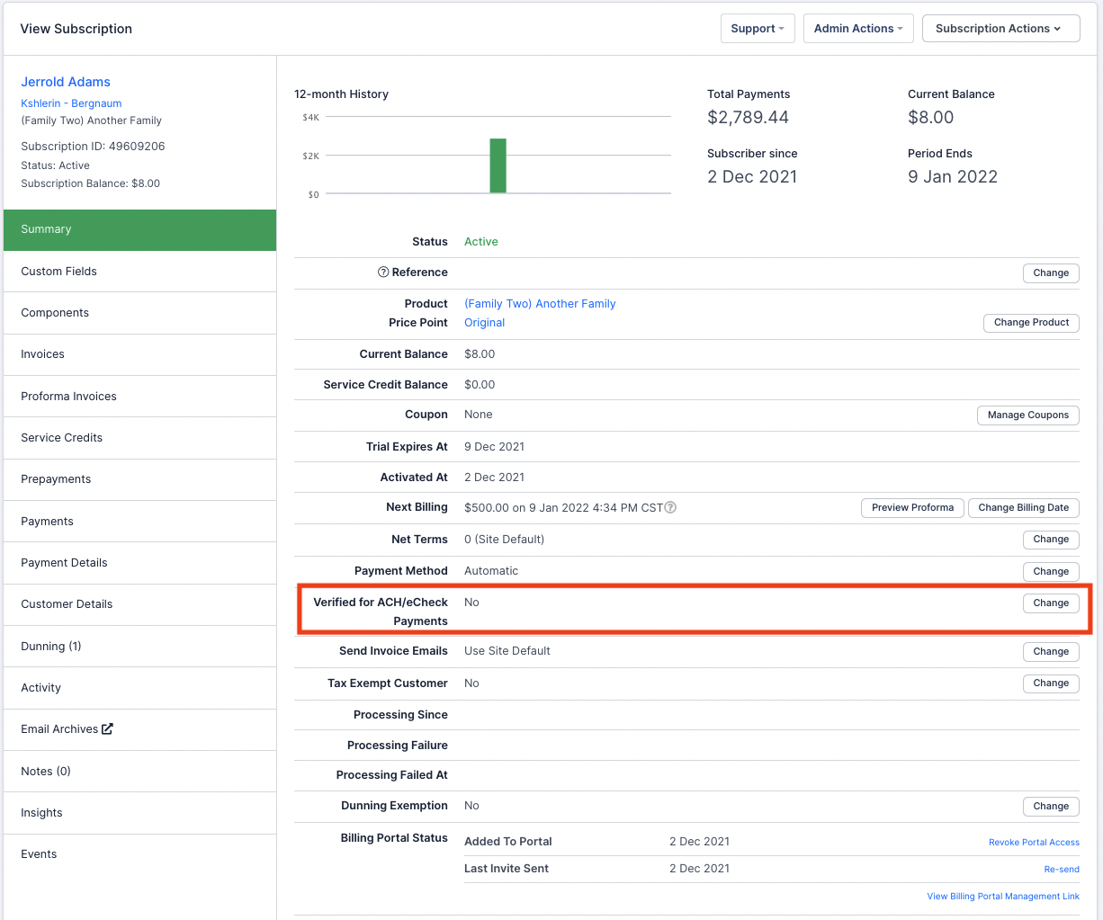
Task: Change the Dunning Exemption setting
Action: [x=1050, y=807]
